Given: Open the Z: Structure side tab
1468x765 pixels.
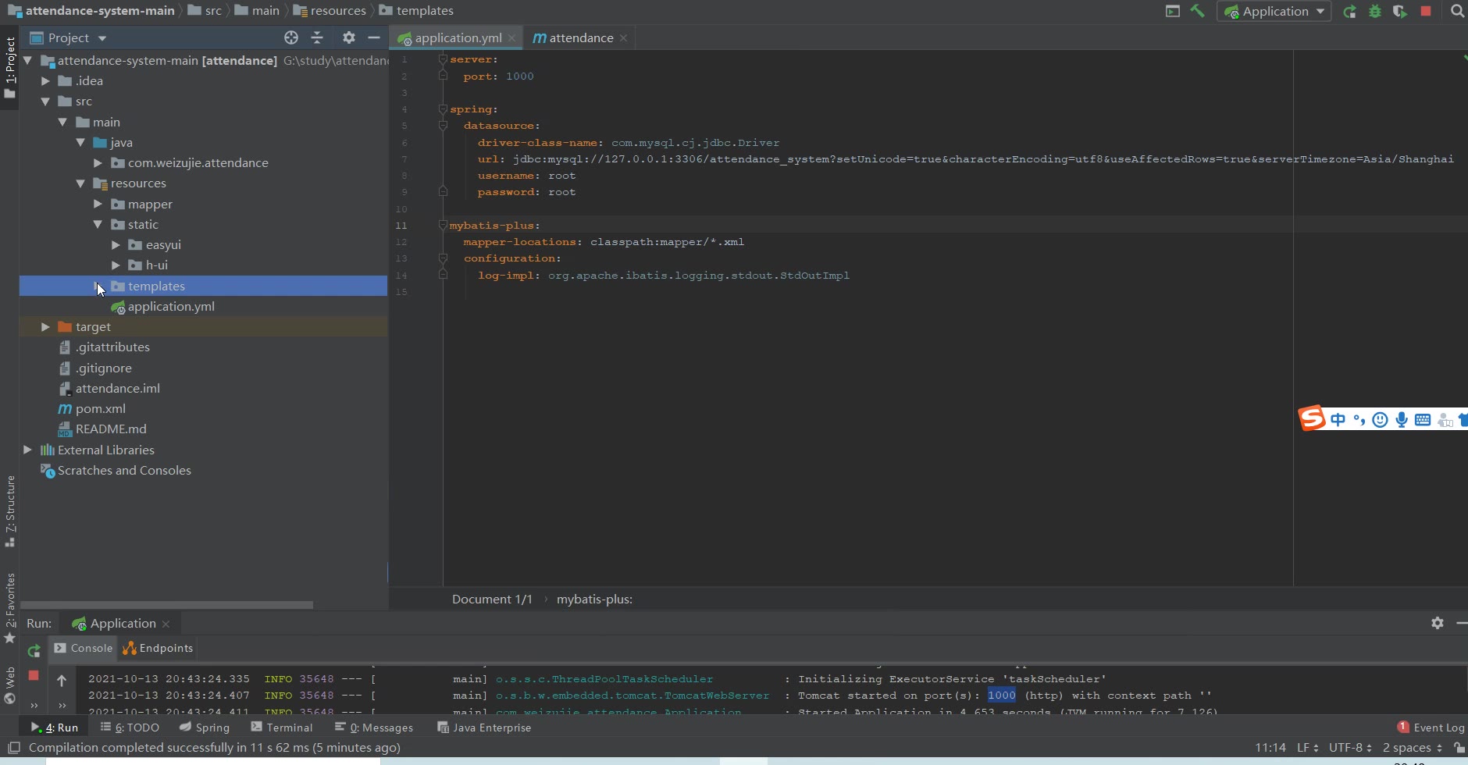Looking at the screenshot, I should [9, 511].
